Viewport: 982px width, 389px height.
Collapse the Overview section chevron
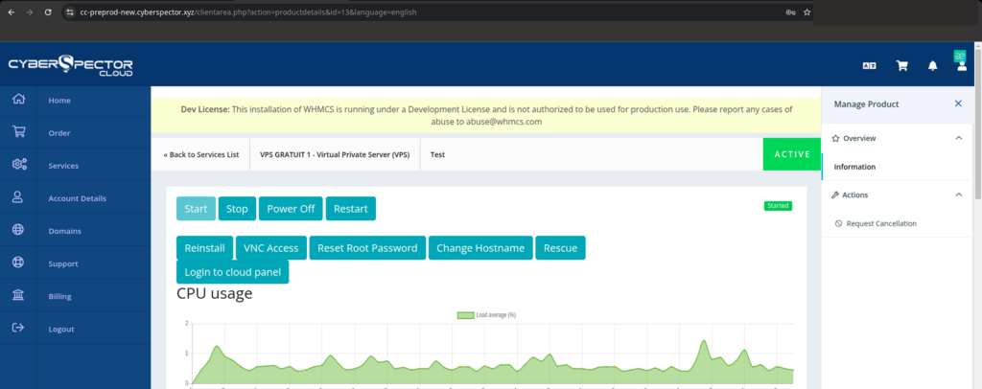tap(958, 138)
